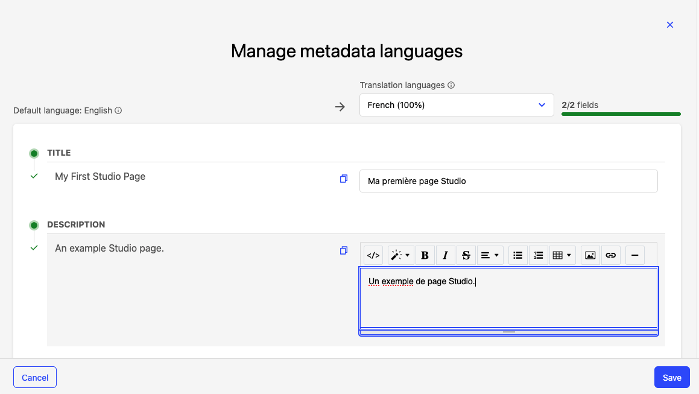Insert an ordered numbered list
699x394 pixels.
(x=539, y=255)
